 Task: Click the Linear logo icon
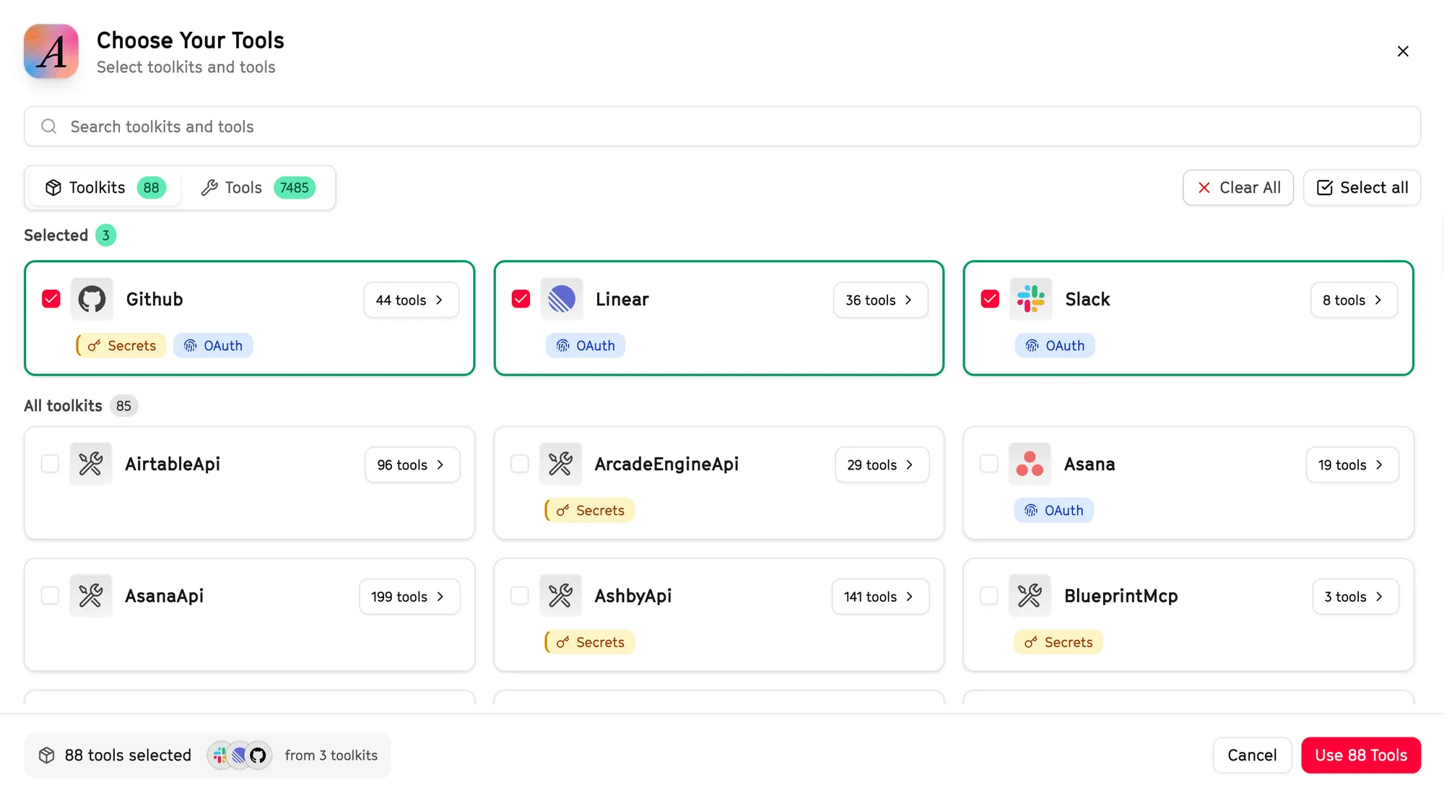tap(561, 299)
